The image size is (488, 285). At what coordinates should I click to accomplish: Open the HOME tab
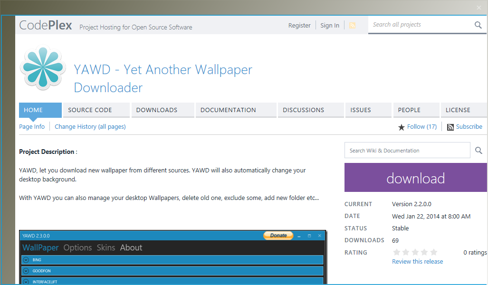point(40,110)
